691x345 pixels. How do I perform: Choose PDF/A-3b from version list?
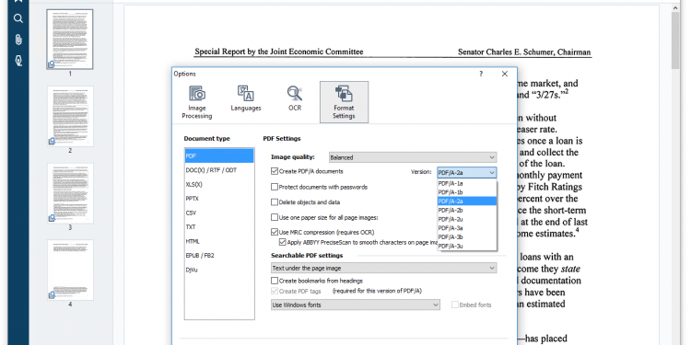[467, 236]
